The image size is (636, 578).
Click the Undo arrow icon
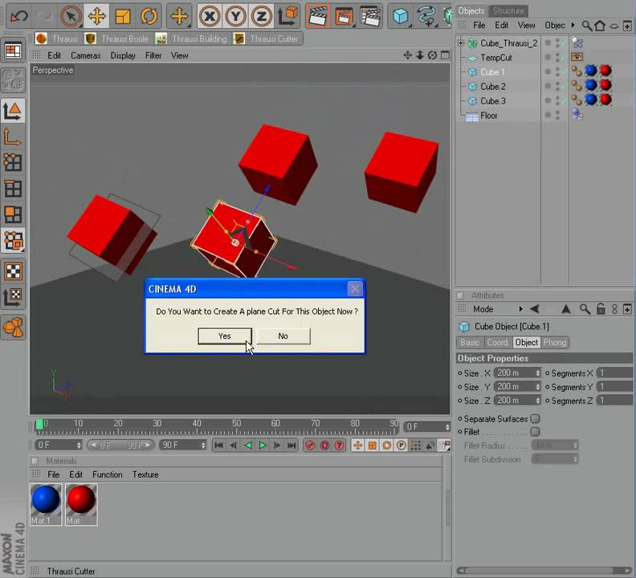click(x=18, y=16)
